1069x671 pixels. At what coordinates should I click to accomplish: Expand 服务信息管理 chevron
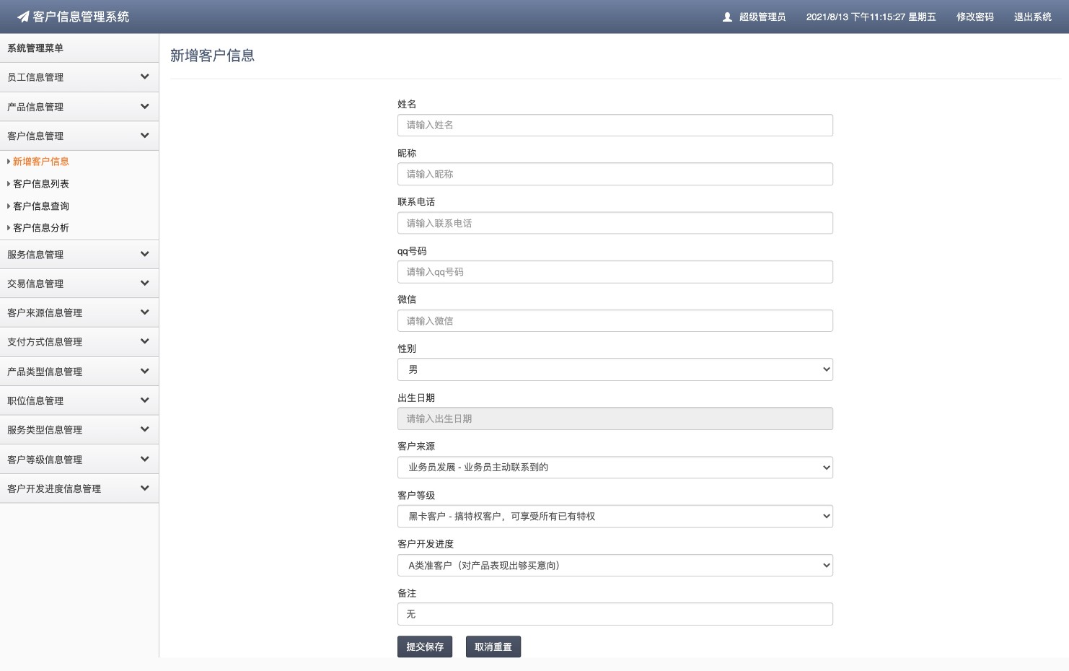(144, 254)
